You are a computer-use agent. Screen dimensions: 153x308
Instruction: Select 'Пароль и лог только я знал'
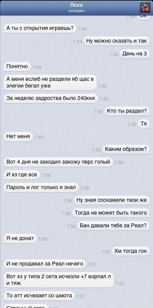tap(41, 187)
